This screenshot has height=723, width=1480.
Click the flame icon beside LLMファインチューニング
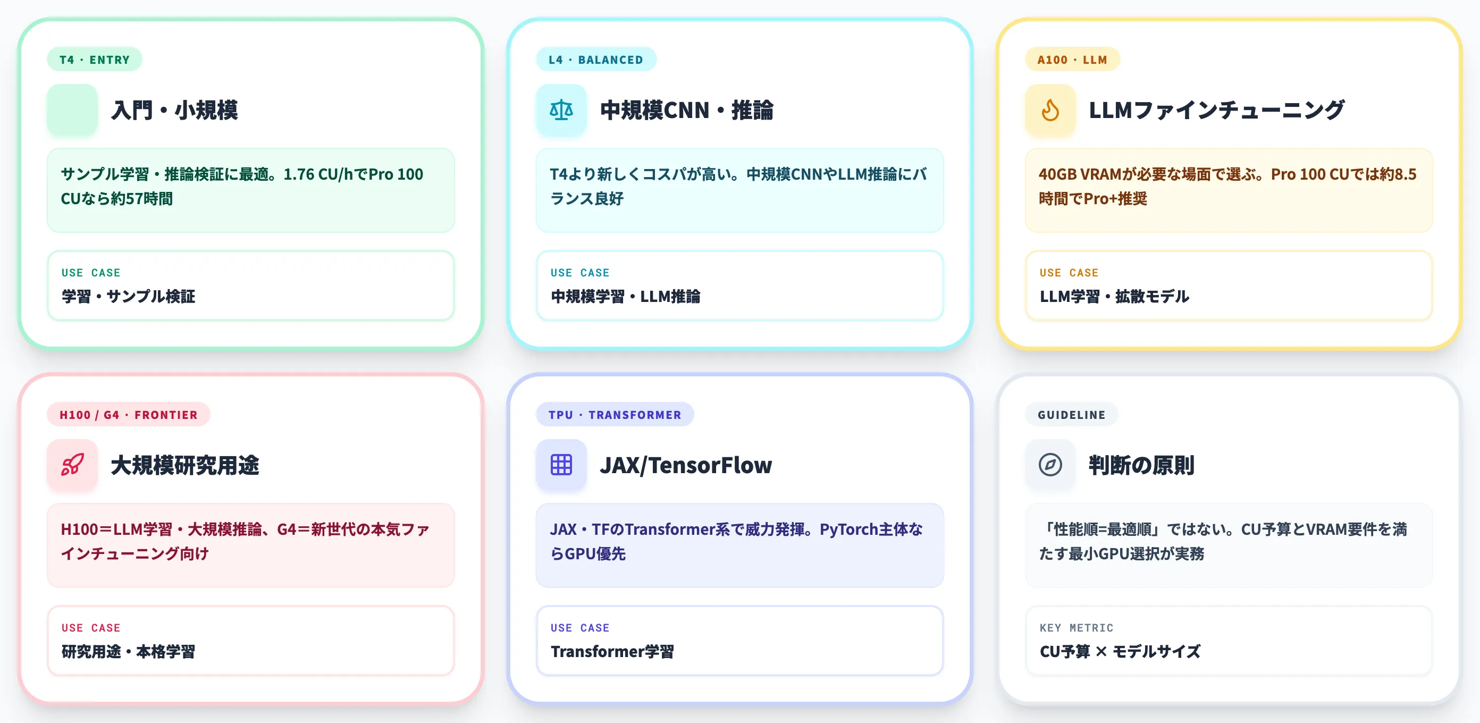(x=1050, y=110)
